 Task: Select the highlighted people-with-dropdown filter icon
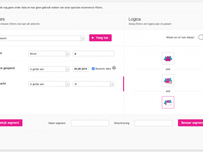168,102
